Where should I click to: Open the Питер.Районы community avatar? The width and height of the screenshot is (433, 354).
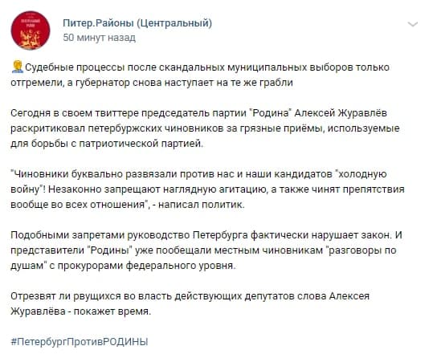click(31, 31)
